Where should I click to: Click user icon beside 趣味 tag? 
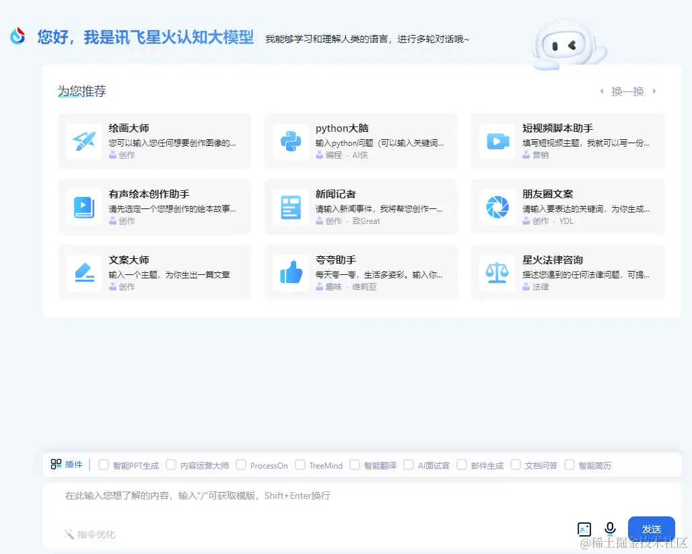320,286
